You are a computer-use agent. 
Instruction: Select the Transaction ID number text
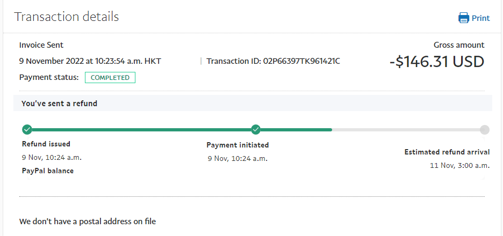tap(301, 61)
